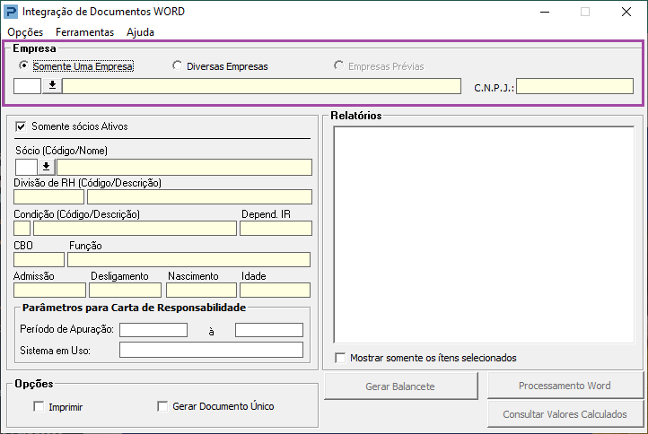Click the application logo in title bar
This screenshot has height=434, width=648.
[x=11, y=12]
